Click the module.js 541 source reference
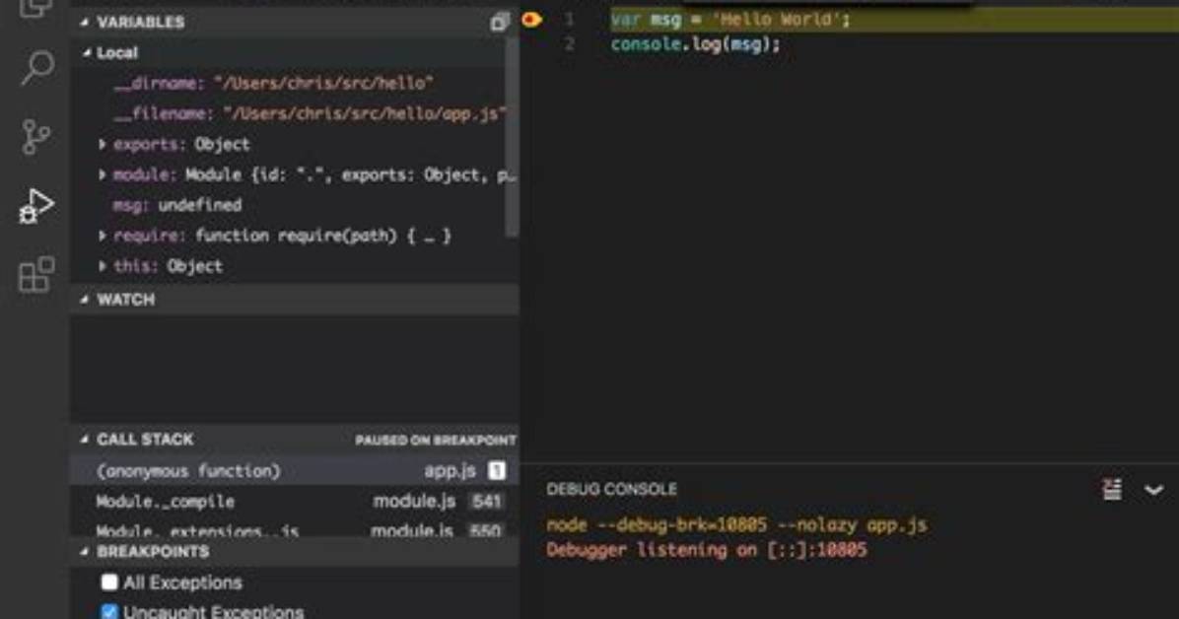 point(438,502)
